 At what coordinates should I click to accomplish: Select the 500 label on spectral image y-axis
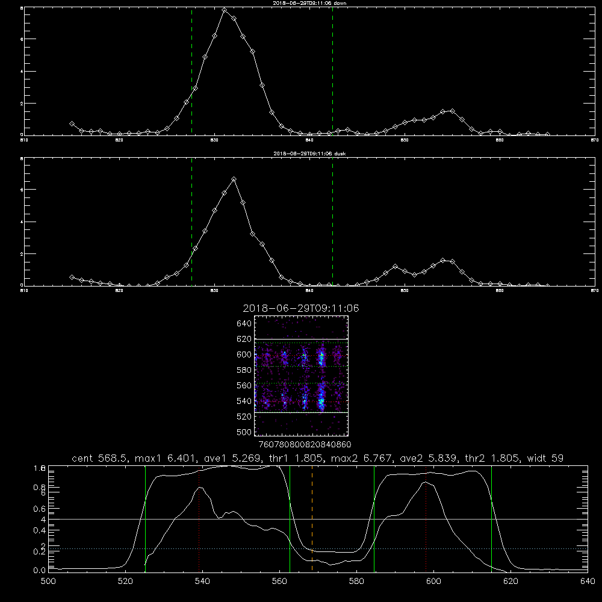pos(244,432)
